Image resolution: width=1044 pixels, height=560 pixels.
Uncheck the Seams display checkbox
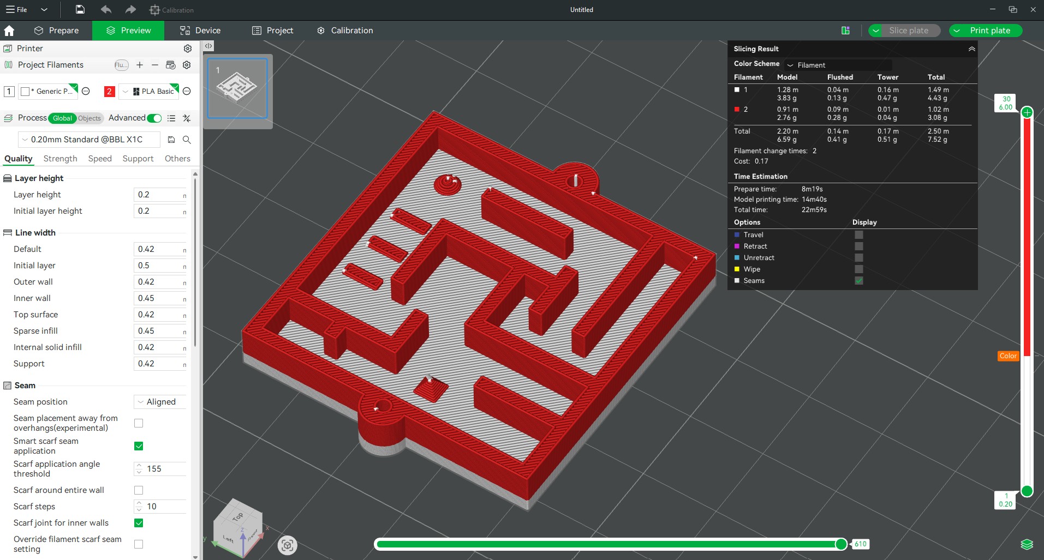click(858, 281)
